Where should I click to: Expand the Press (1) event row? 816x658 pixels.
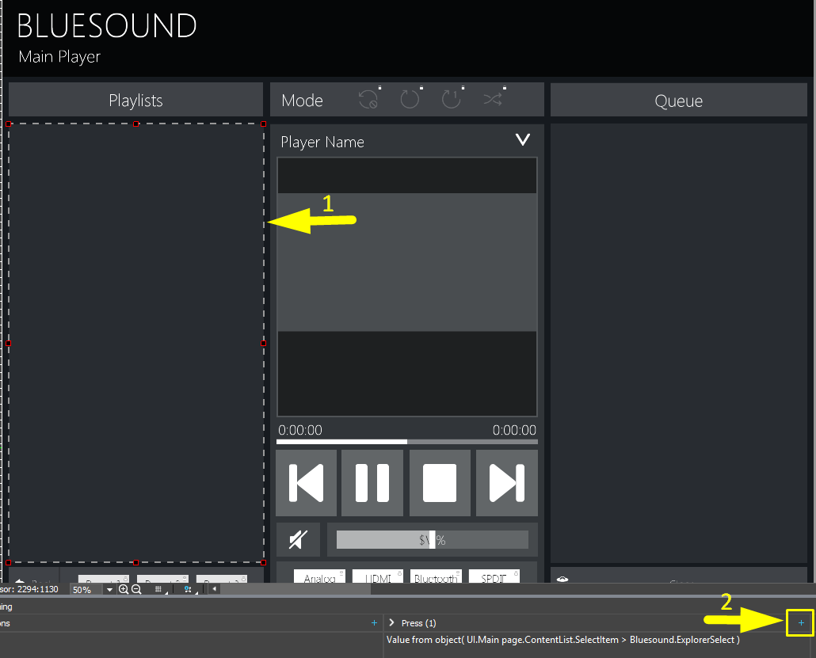[x=391, y=623]
